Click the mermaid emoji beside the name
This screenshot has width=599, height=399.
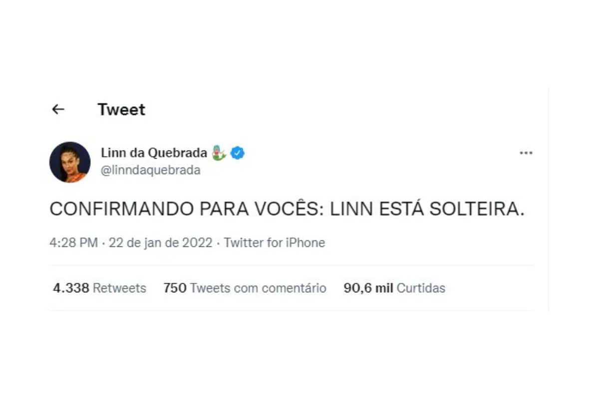(219, 153)
